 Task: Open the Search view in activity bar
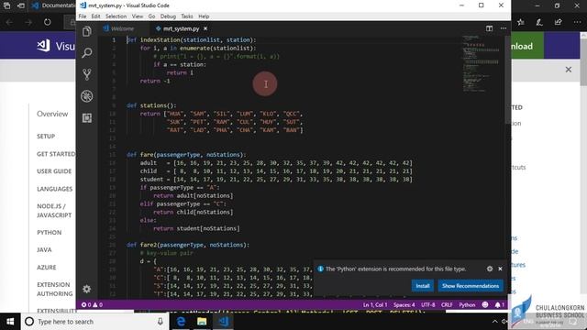pyautogui.click(x=87, y=53)
